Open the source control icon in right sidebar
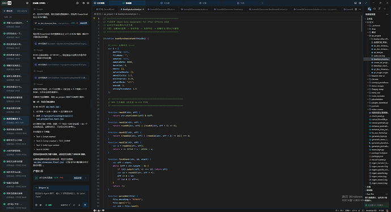The height and width of the screenshot is (212, 391). [380, 9]
